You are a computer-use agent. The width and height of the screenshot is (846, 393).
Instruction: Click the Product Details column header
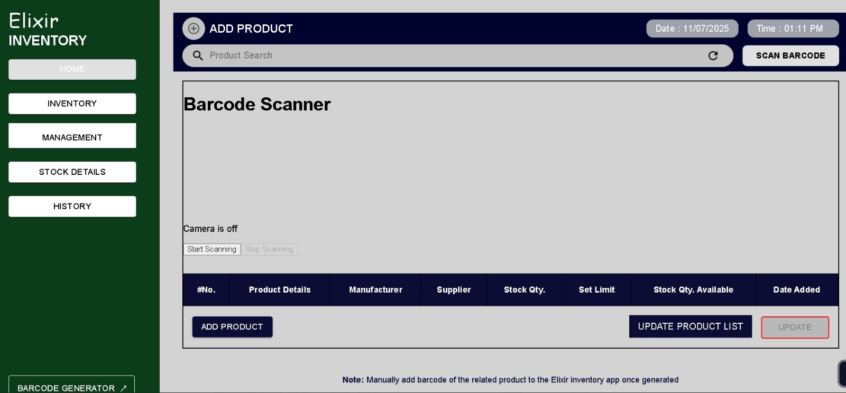pyautogui.click(x=280, y=289)
